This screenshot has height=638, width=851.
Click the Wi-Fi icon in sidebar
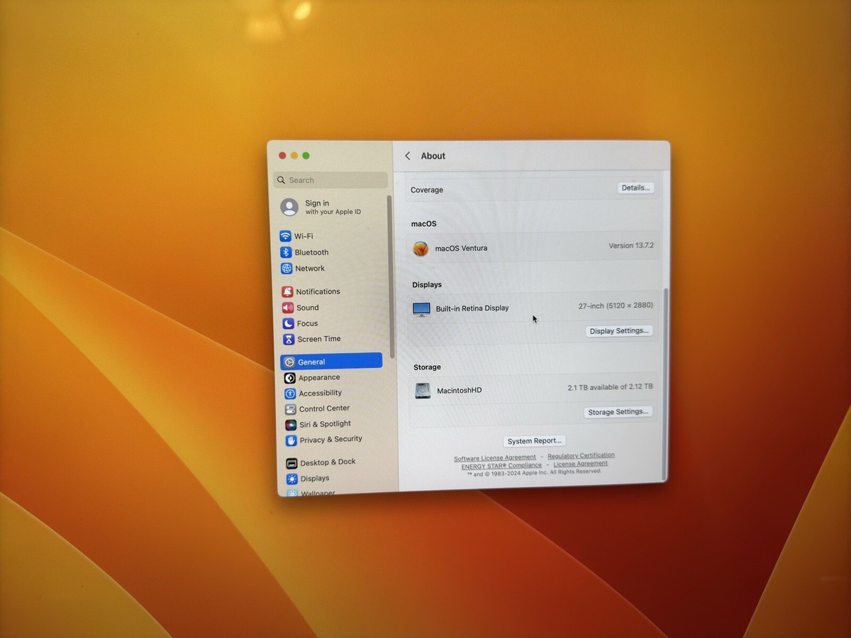(x=285, y=236)
